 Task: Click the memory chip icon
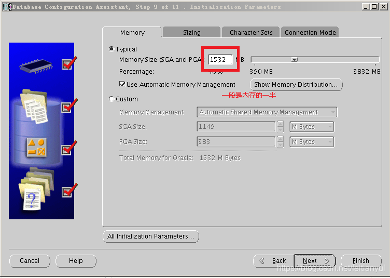tap(36, 66)
